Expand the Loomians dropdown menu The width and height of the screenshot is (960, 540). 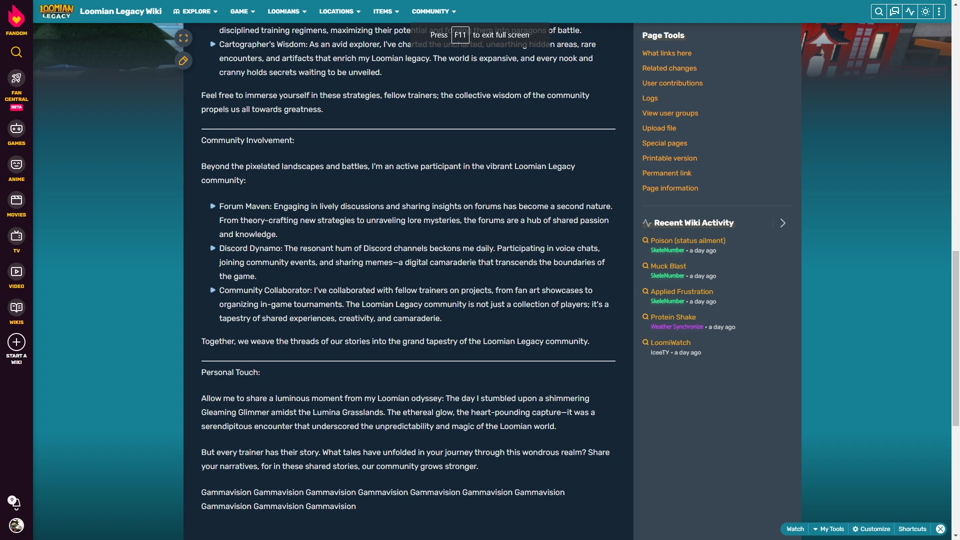[x=287, y=11]
